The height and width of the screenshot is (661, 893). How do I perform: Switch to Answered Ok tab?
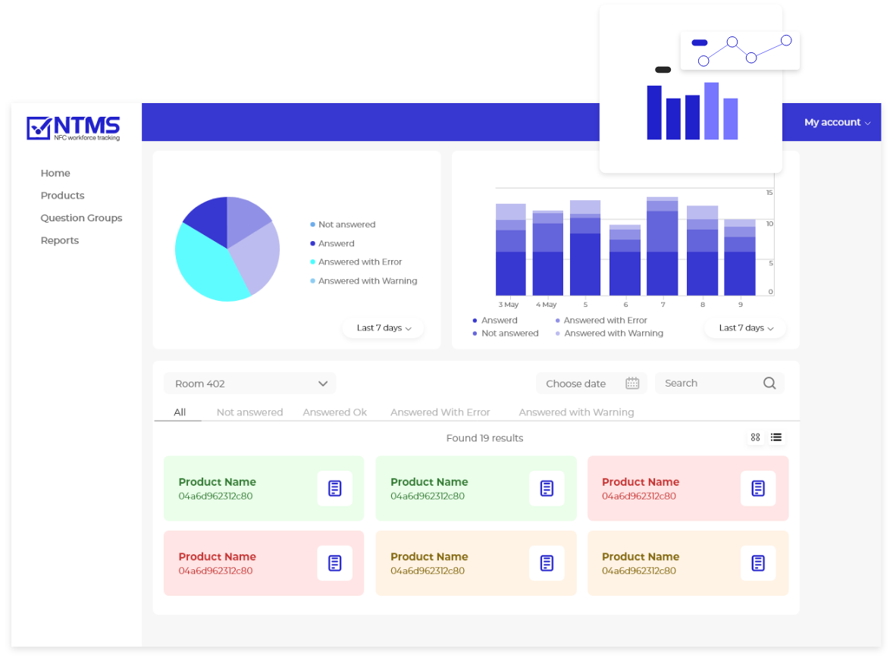(x=335, y=412)
